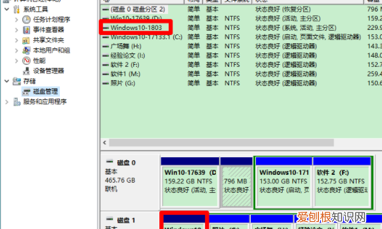Expand the 共享文件夹 node arrow
382x229 pixels.
[x=17, y=40]
